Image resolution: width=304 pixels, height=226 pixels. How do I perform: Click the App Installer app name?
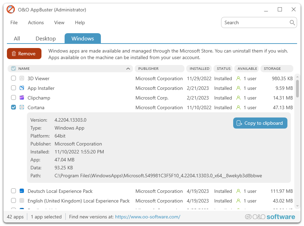click(41, 88)
